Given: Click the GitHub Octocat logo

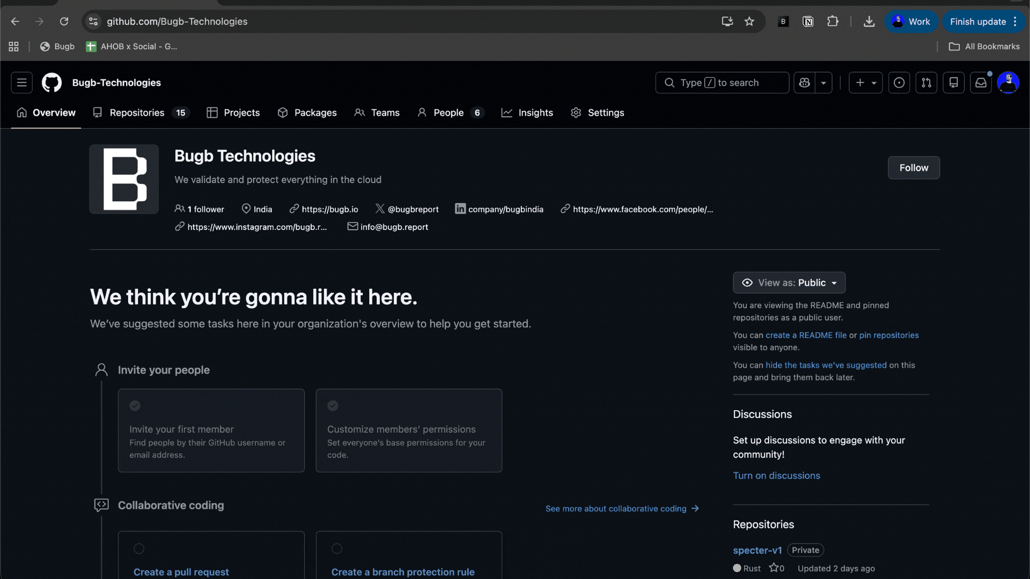Looking at the screenshot, I should (x=51, y=83).
